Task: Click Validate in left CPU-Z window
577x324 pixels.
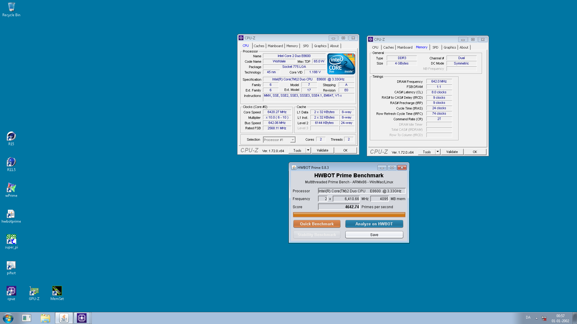Action: [x=322, y=150]
